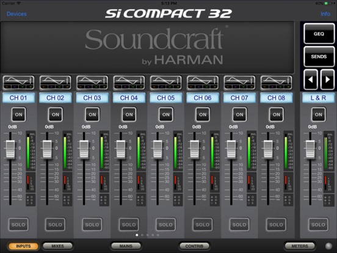Click the CH 06 fader knob
This screenshot has height=253, width=337.
(x=195, y=150)
